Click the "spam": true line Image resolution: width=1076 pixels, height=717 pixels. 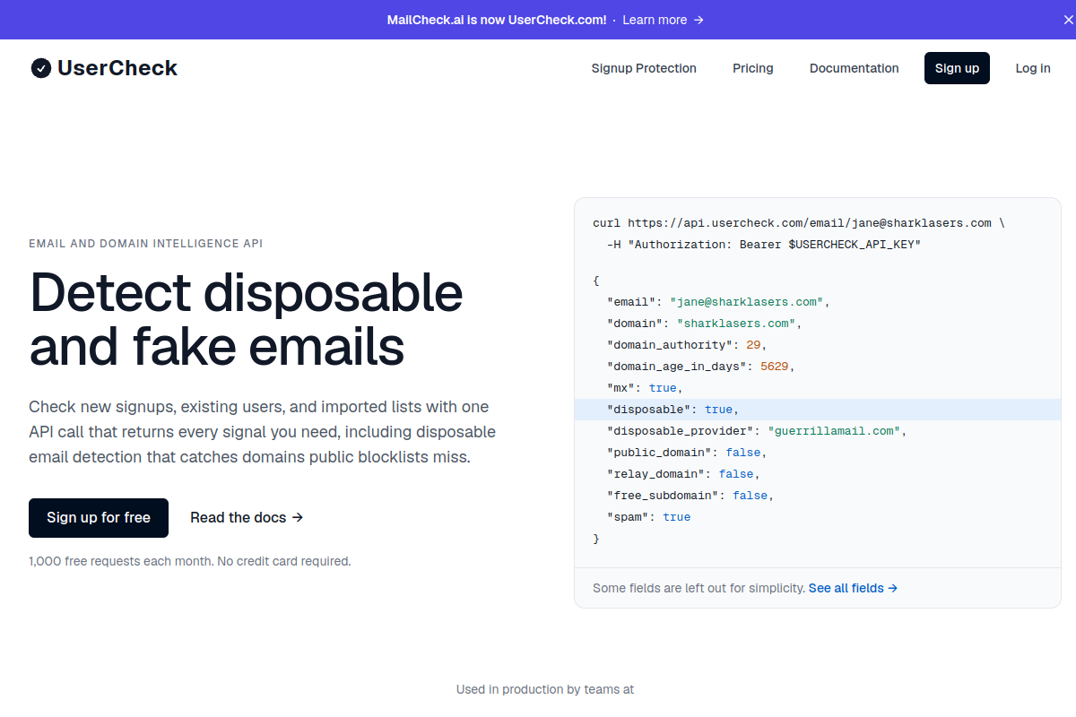coord(649,517)
